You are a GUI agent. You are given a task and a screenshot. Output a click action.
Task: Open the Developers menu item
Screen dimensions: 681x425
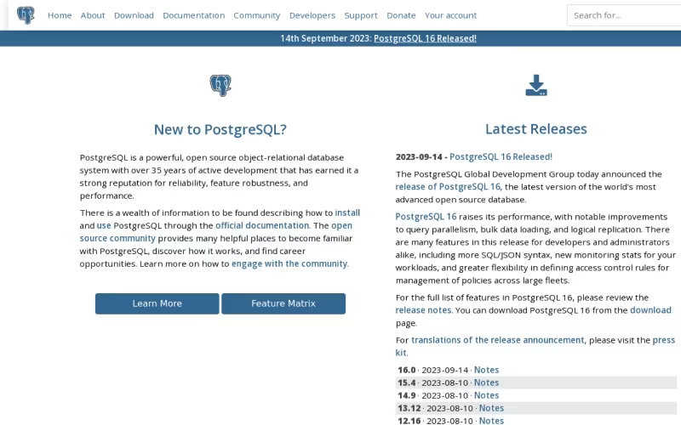pyautogui.click(x=312, y=15)
